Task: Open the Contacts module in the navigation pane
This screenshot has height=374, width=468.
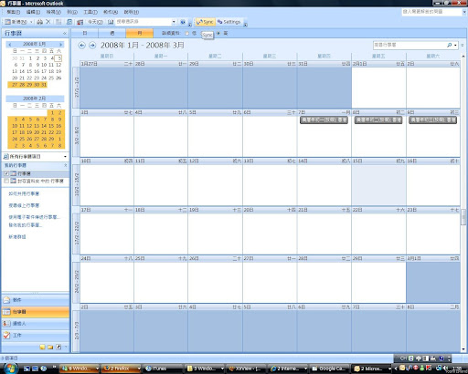Action: pos(36,324)
